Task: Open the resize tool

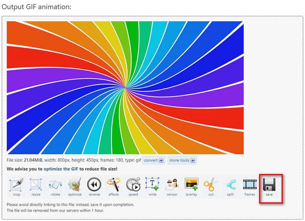Action: 36,187
